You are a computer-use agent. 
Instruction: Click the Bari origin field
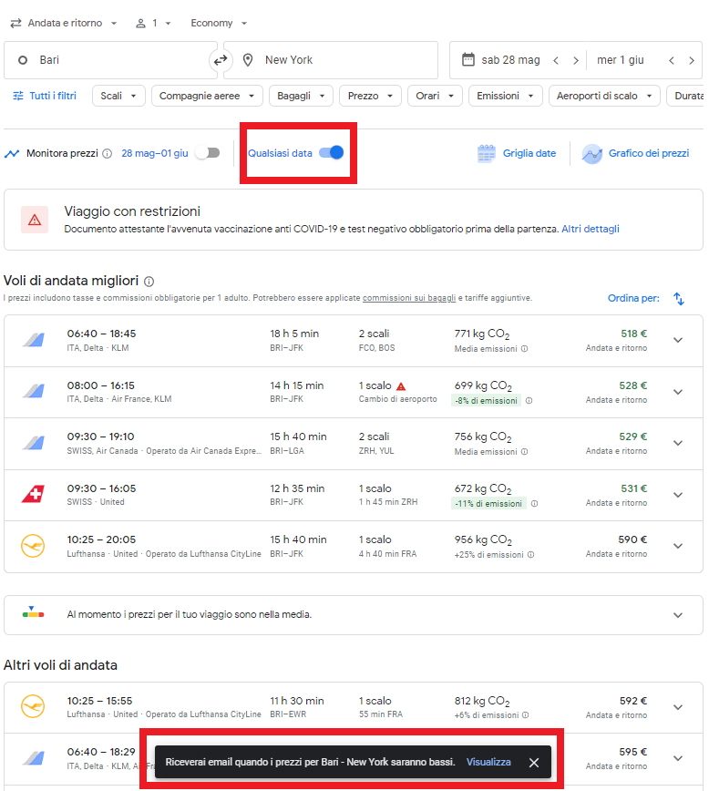tap(110, 60)
